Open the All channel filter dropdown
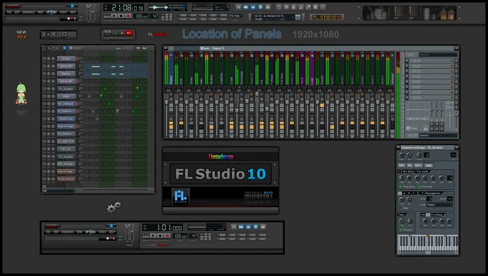 pos(59,191)
